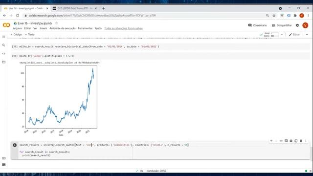Open the terminal icon at sidebar bottom
Viewport: 313px width, 176px height.
coord(3,165)
